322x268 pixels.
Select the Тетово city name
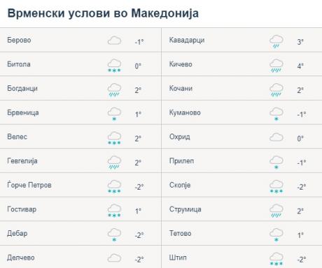coord(180,233)
